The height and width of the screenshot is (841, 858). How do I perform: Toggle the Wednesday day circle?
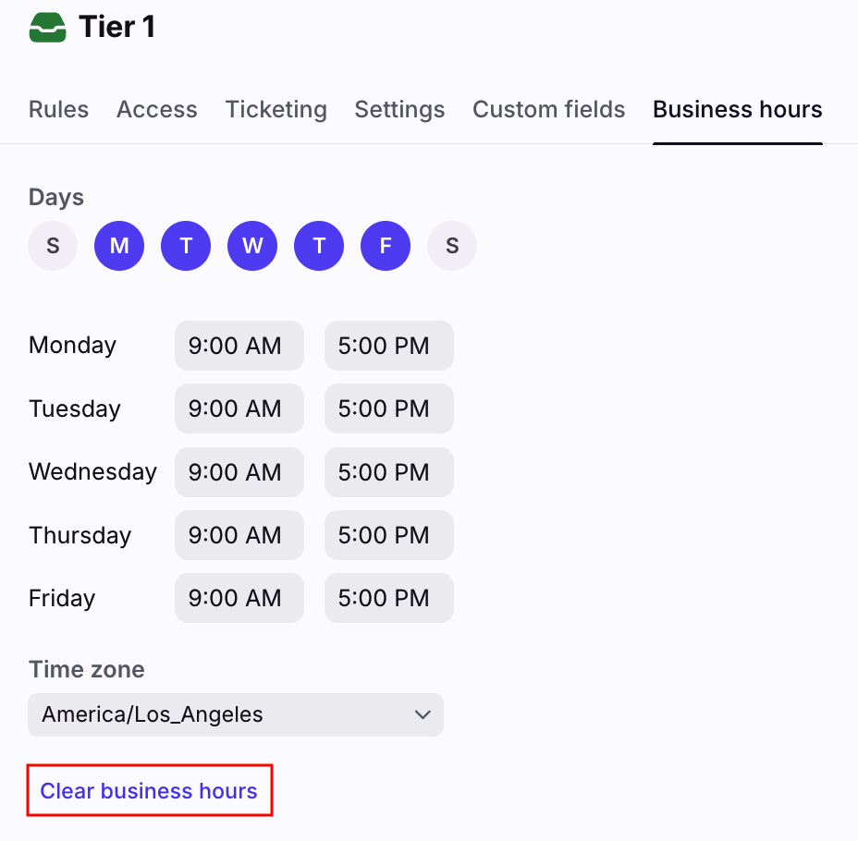click(252, 246)
